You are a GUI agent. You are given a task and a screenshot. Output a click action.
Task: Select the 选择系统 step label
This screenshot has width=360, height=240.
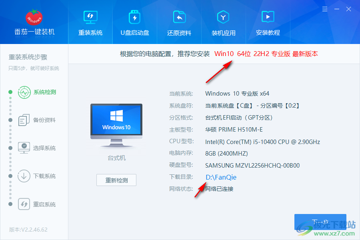[x=44, y=148]
